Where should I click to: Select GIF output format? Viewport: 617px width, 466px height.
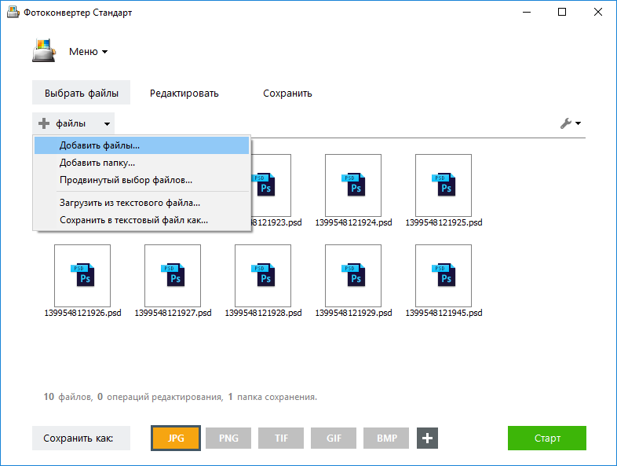(x=334, y=438)
